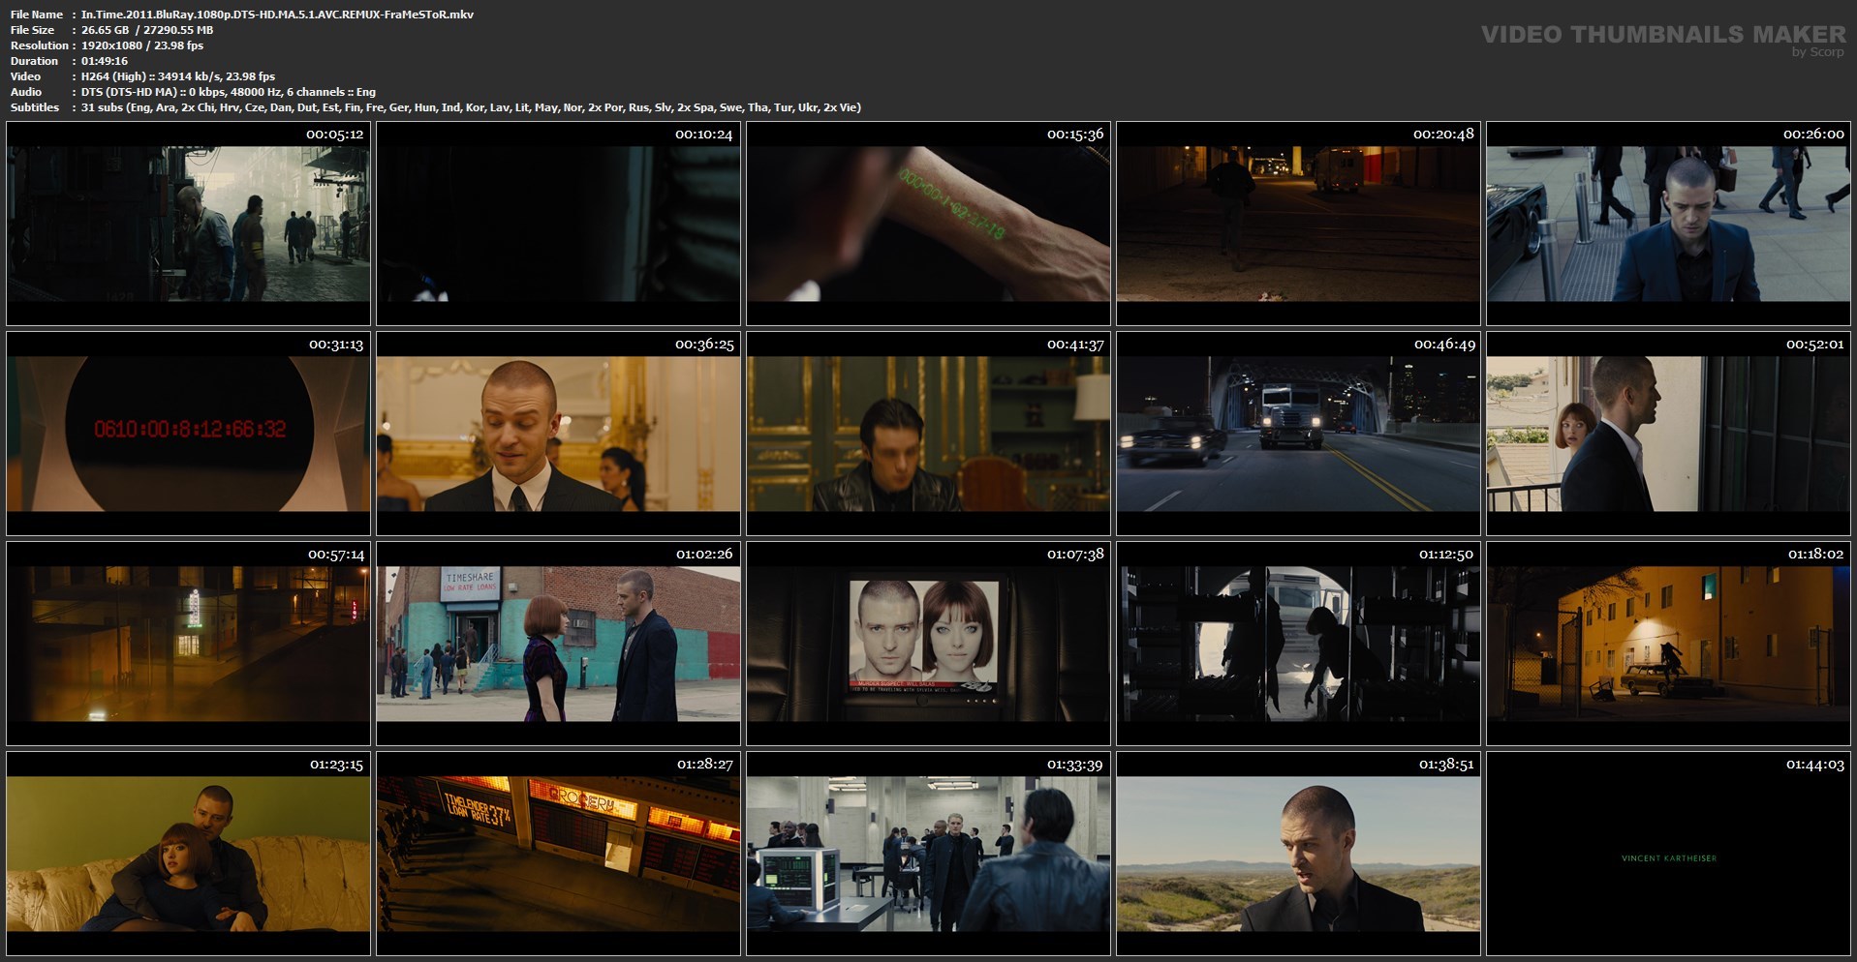Click the H264 (High) video info line
This screenshot has width=1857, height=962.
pyautogui.click(x=178, y=76)
